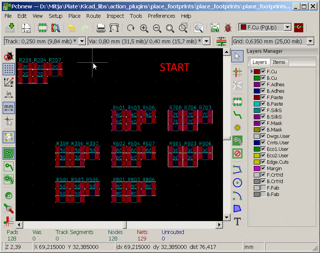Click the canvas scroll down arrow
The image size is (320, 253).
tap(226, 217)
